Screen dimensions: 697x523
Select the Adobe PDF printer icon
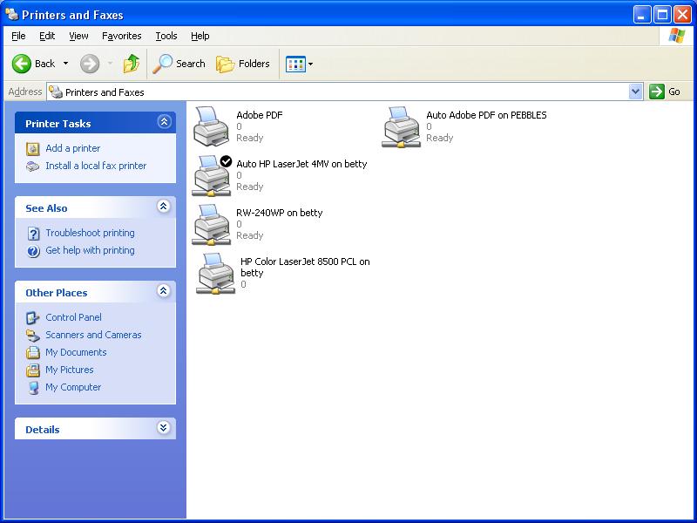[211, 126]
